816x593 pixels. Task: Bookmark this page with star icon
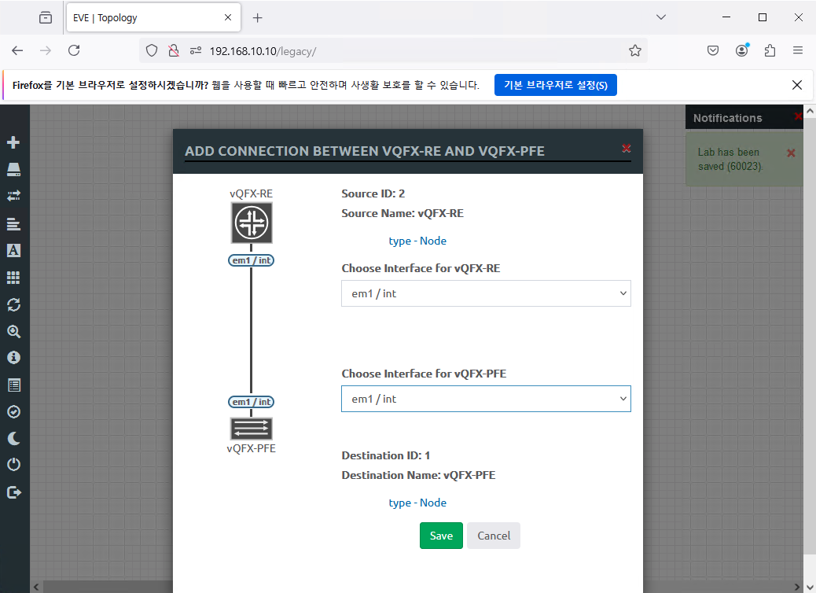pos(635,50)
